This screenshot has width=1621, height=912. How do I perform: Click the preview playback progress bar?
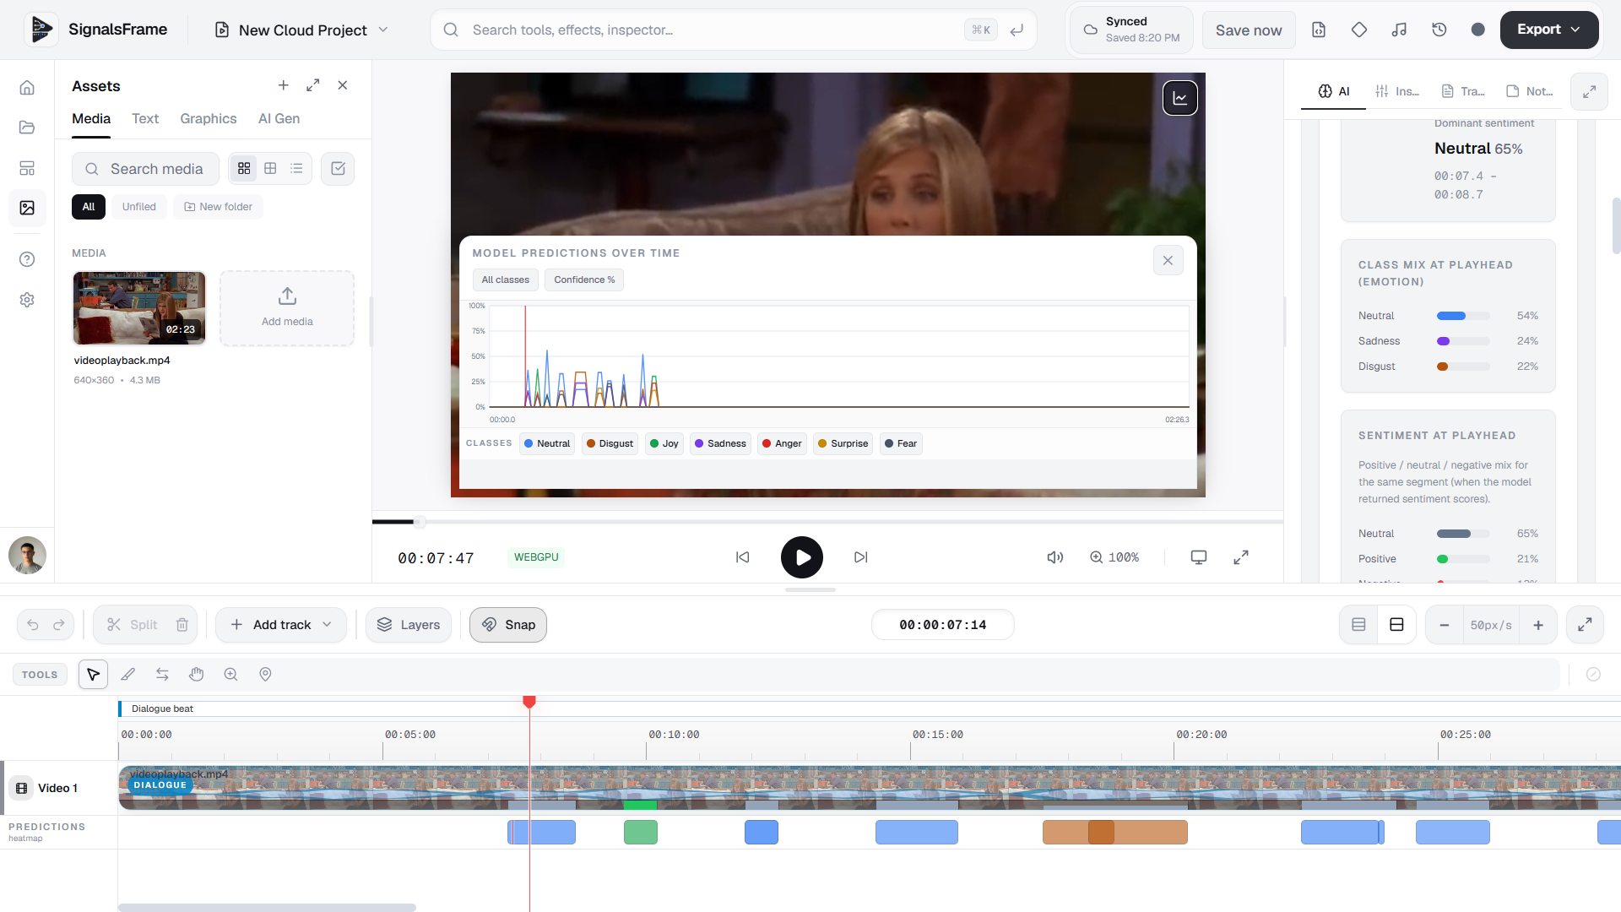[827, 522]
